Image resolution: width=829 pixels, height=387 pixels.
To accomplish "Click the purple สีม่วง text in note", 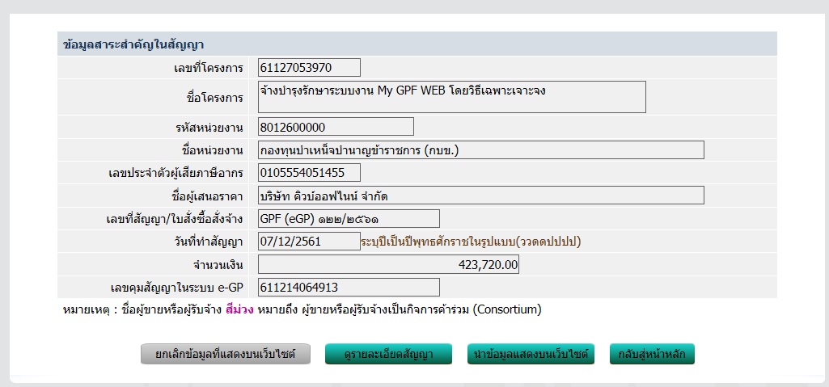I will 239,309.
